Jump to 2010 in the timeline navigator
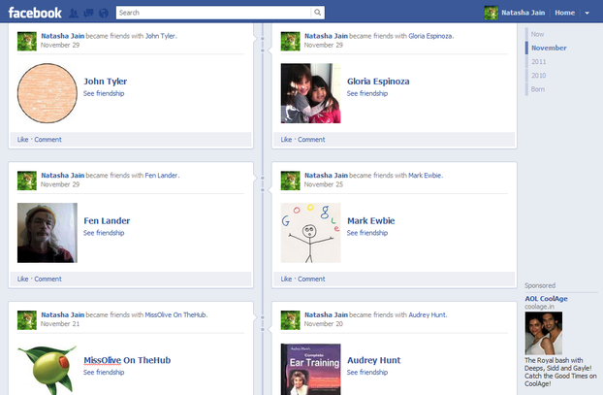Image resolution: width=603 pixels, height=395 pixels. pos(538,76)
